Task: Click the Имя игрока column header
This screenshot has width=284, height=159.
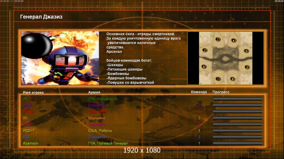Action: 33,92
